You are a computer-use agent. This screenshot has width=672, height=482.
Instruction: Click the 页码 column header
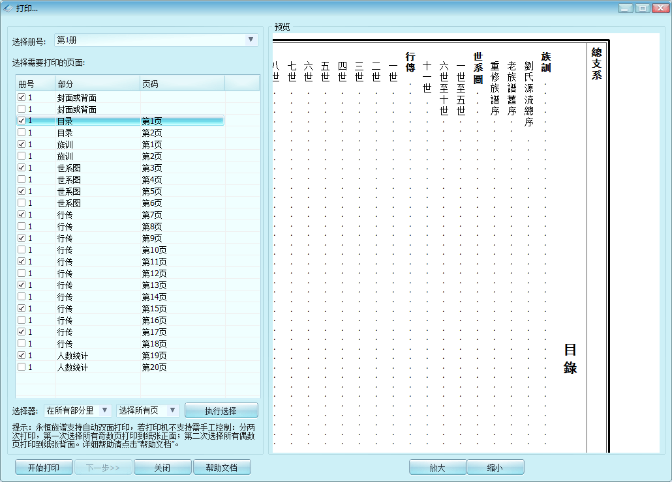coord(183,84)
